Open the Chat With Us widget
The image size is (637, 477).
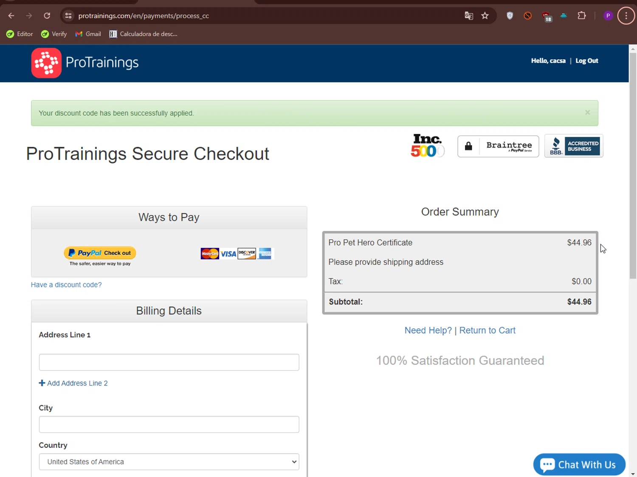tap(579, 465)
